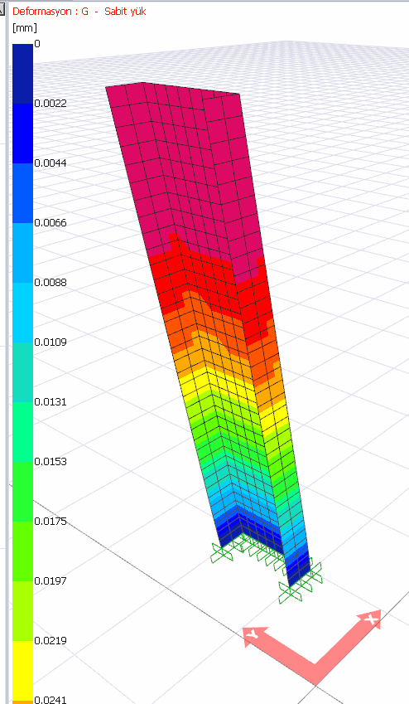Viewport: 409px width, 704px height.
Task: Pick the legend band between 0.0066 and 0.0088
Action: pyautogui.click(x=22, y=253)
